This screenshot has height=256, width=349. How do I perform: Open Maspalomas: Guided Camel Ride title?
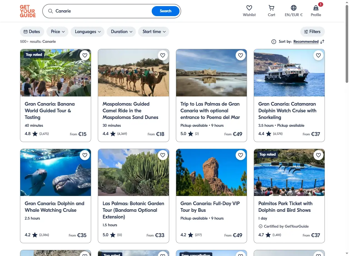(130, 111)
